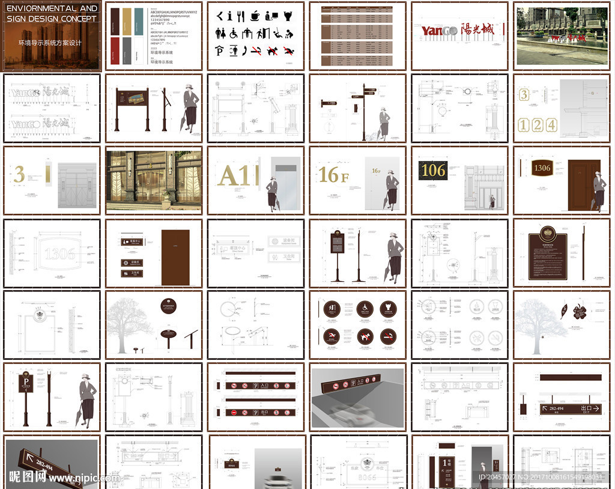Select the black no-swimming pictogram with red slash

[x=289, y=50]
